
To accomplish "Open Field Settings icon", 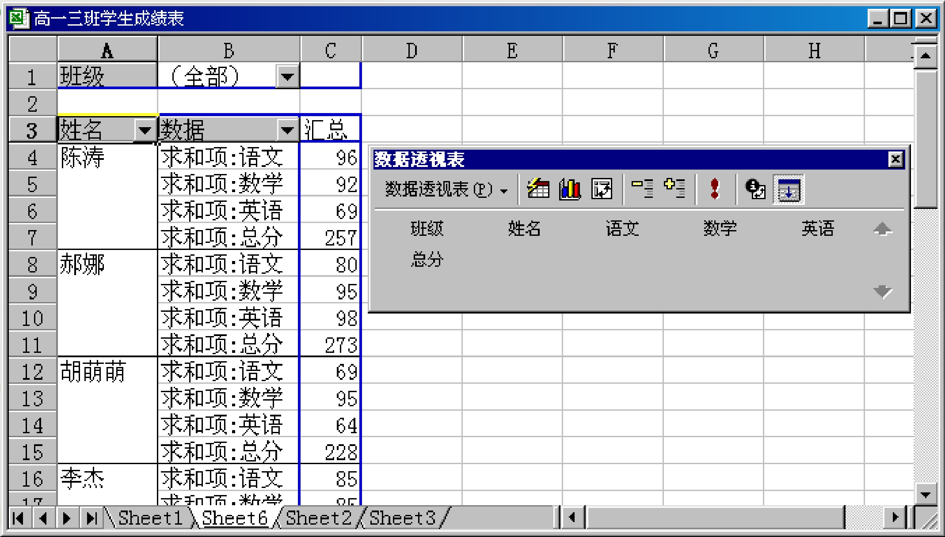I will [x=755, y=189].
